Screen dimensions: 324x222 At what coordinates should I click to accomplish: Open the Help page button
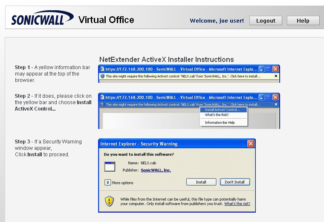(x=303, y=20)
